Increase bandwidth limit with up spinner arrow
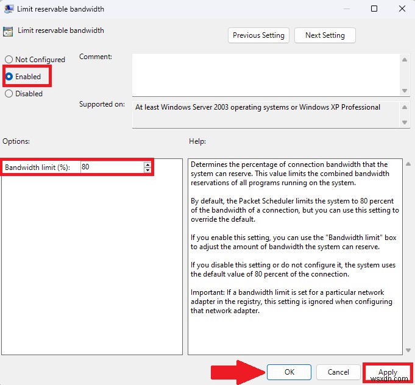Image resolution: width=415 pixels, height=385 pixels. [x=147, y=164]
